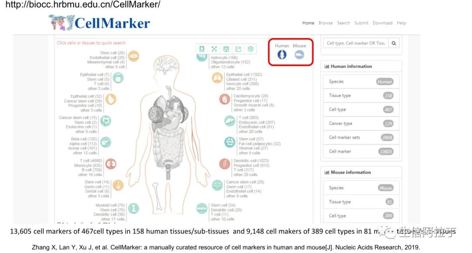Click the Cancer stem cell (20) link
The image size is (472, 253).
point(245,182)
